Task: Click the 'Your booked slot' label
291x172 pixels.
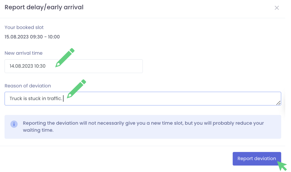Action: pos(24,27)
